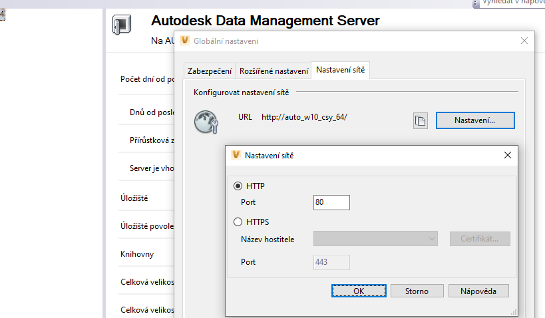This screenshot has width=545, height=318.
Task: Close the Nastavení sítě dialog
Action: [508, 155]
